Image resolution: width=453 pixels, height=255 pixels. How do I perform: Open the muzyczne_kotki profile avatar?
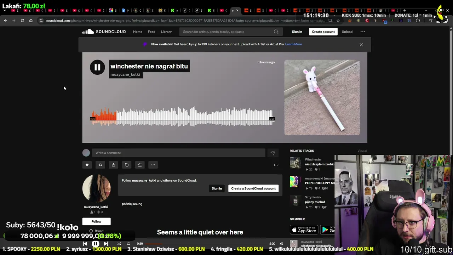(x=96, y=188)
